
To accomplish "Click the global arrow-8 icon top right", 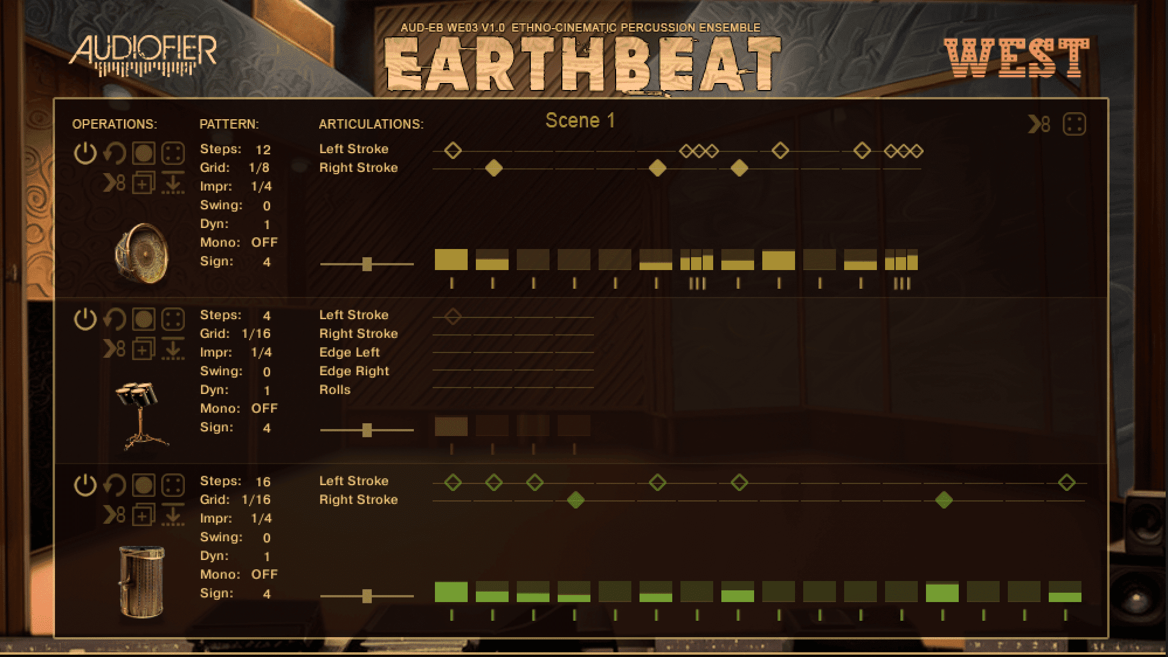I will click(x=1039, y=125).
